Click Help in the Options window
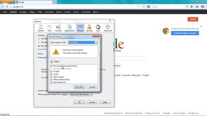The width and height of the screenshot is (207, 116). (105, 102)
